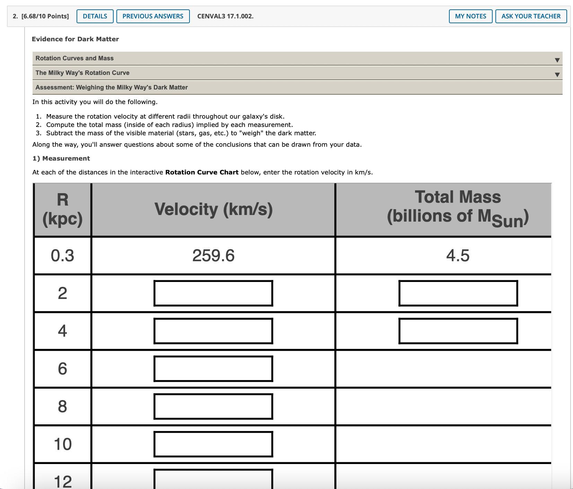573x489 pixels.
Task: Click the velocity input for R = 12 kpc
Action: pyautogui.click(x=213, y=480)
